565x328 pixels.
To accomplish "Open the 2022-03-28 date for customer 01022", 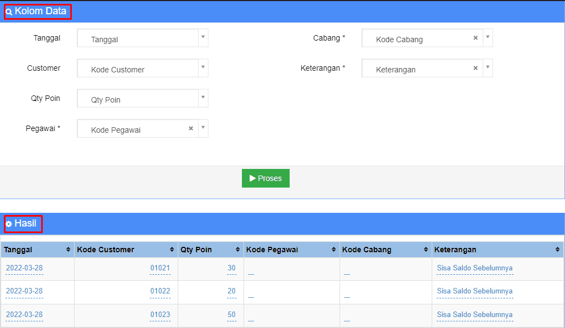I will [24, 291].
